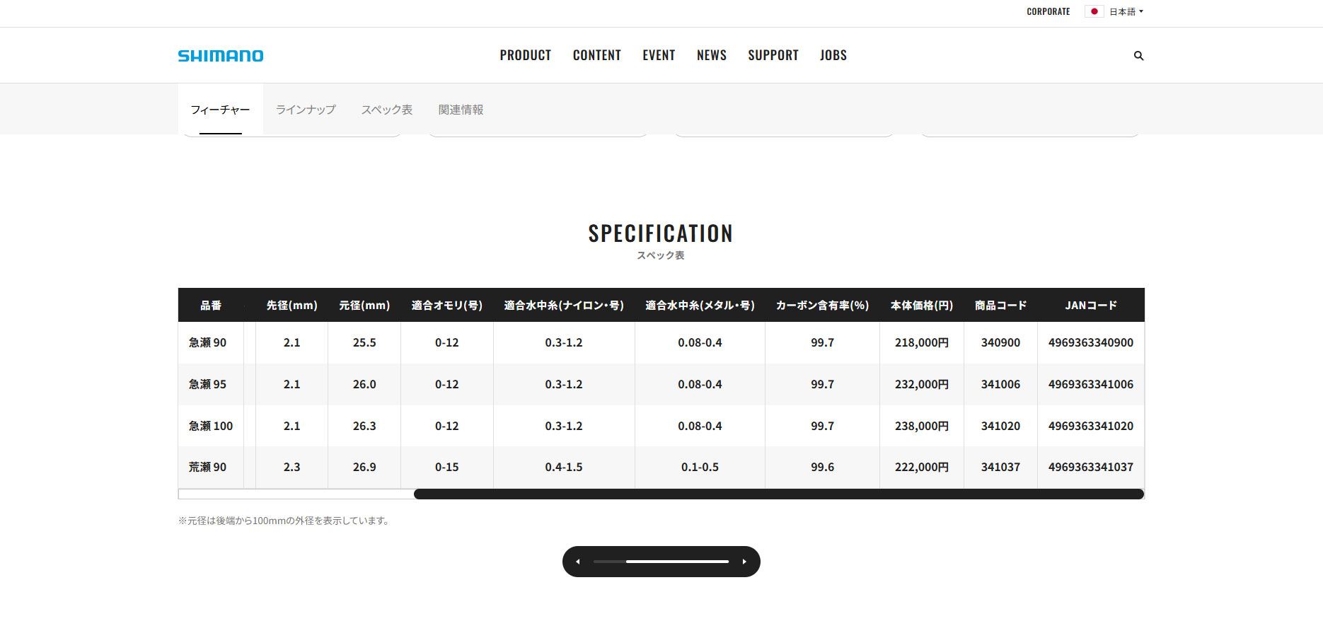Open the site search magnifier icon
Screen dimensions: 1323x638
click(1138, 56)
